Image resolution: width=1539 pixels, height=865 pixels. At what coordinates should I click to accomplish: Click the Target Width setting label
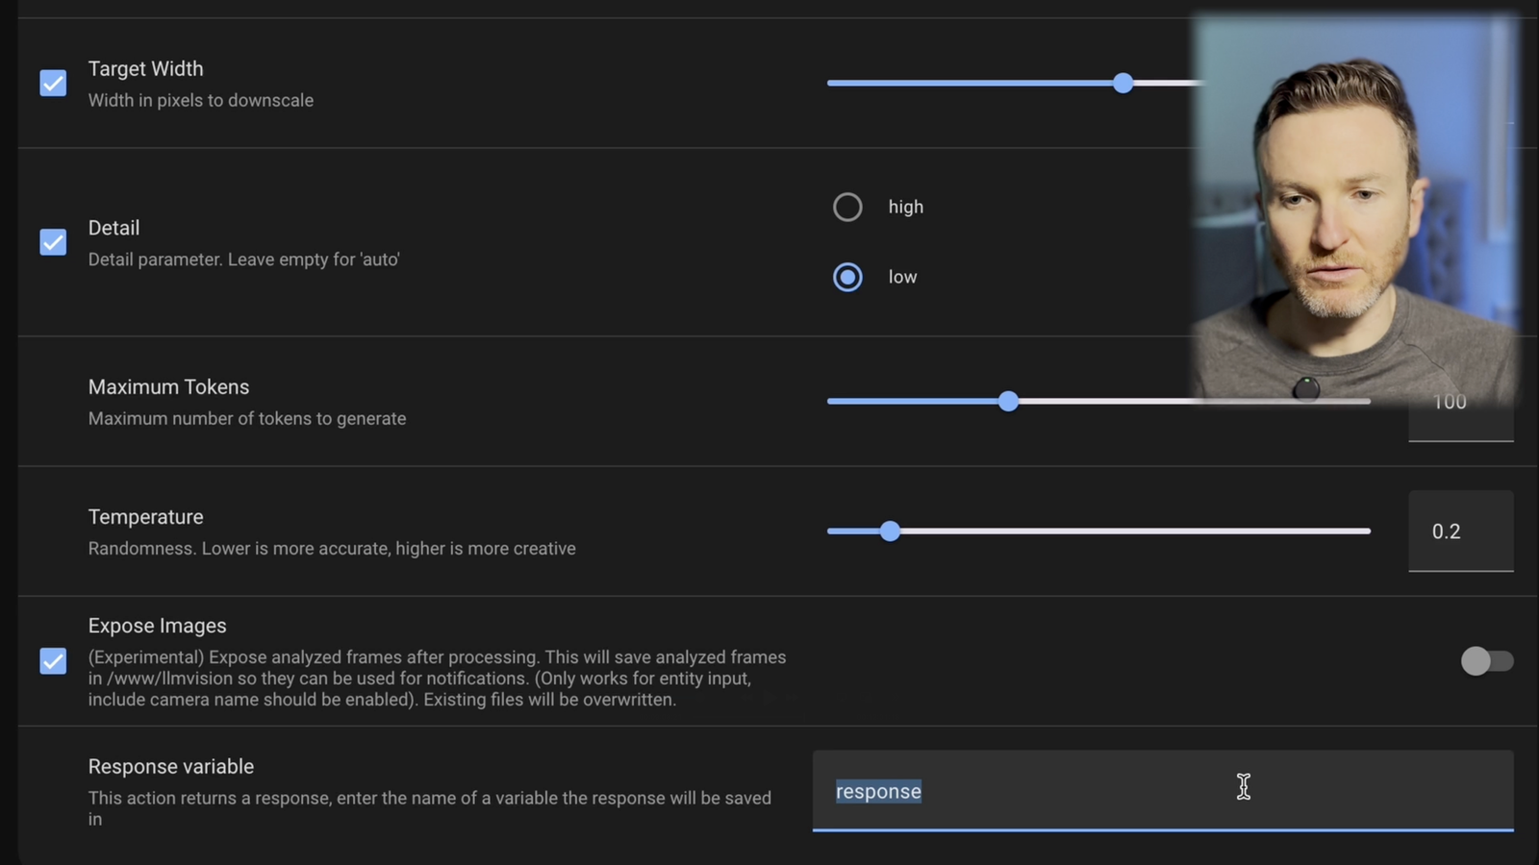(x=145, y=68)
